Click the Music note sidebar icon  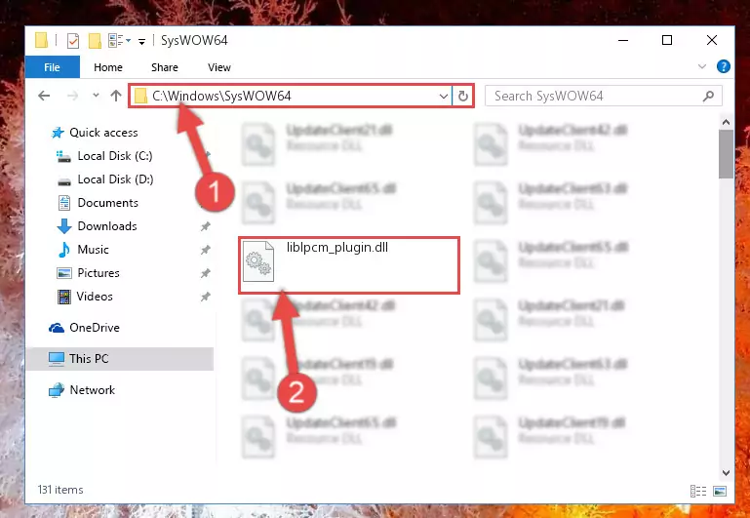[63, 250]
